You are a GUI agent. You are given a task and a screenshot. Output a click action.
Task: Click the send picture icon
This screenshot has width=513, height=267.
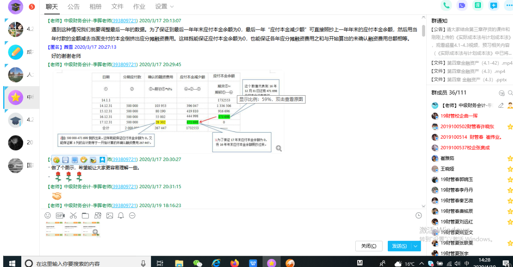110,216
